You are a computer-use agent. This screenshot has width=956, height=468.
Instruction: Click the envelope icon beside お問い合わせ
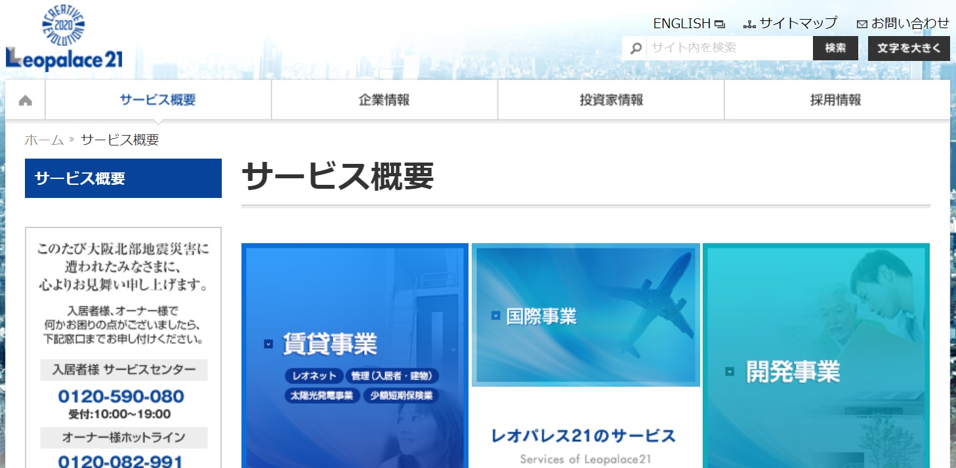[862, 24]
